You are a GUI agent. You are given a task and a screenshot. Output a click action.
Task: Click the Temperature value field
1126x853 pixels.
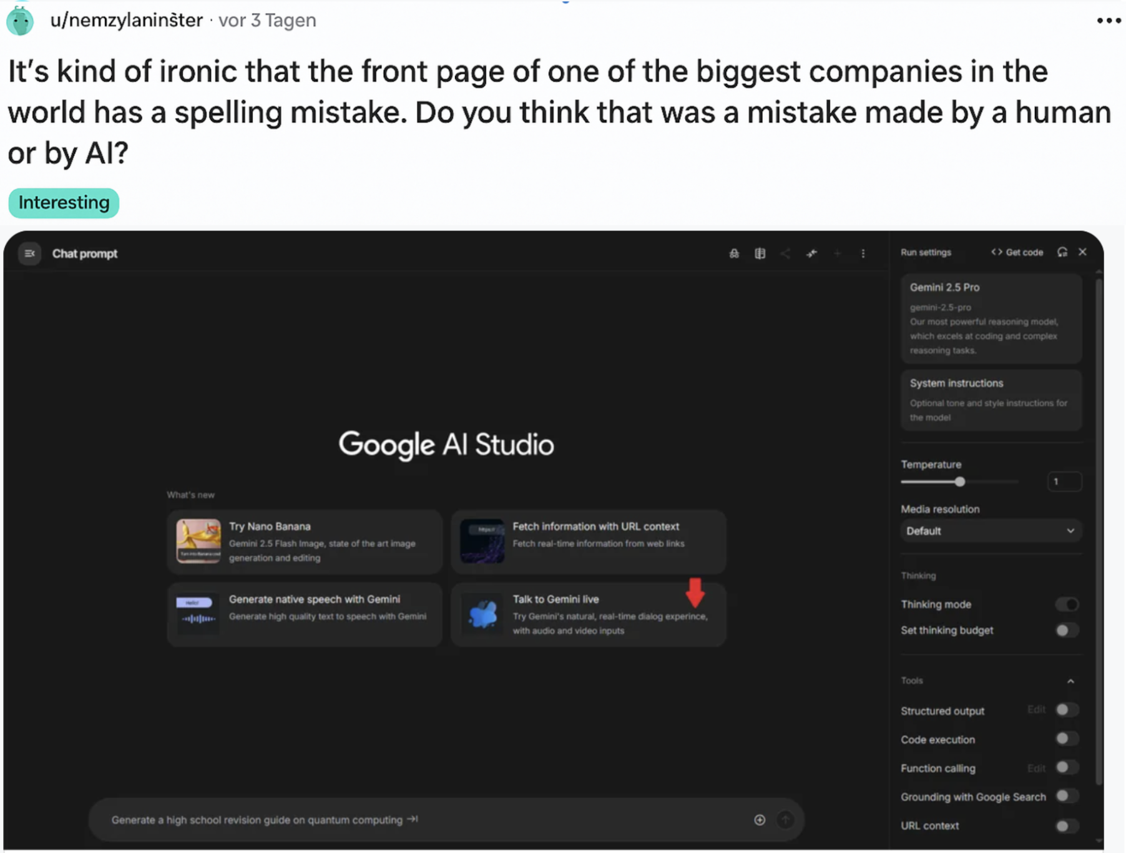point(1064,482)
